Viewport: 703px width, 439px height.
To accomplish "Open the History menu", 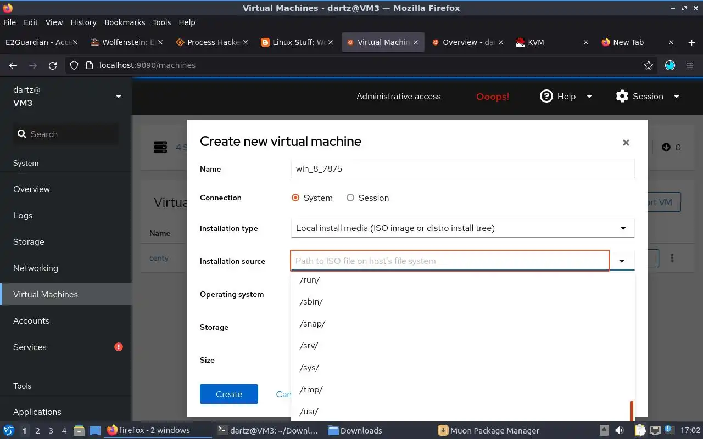I will point(83,22).
